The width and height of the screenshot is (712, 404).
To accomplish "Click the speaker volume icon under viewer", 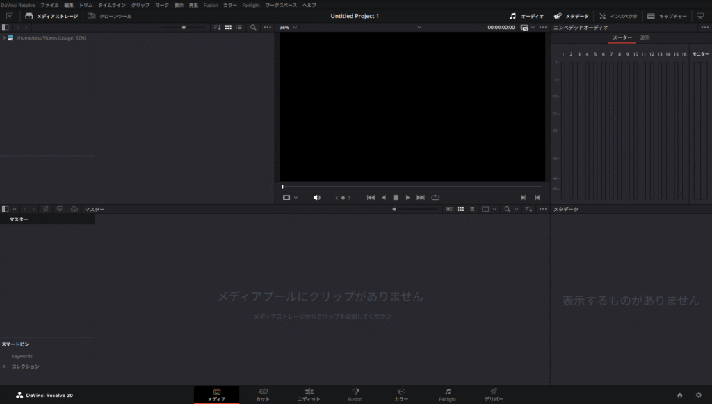I will (317, 198).
